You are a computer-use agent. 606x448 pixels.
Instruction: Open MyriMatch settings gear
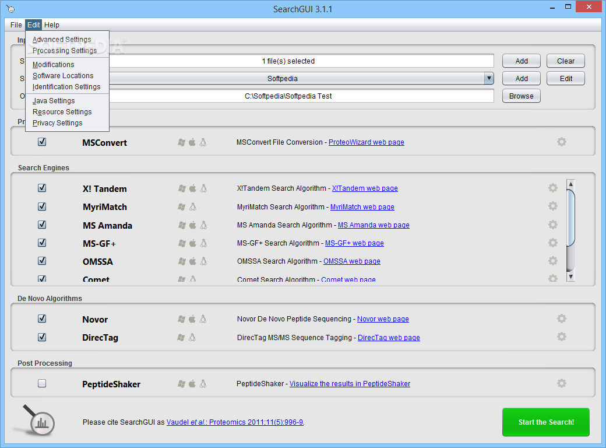553,206
